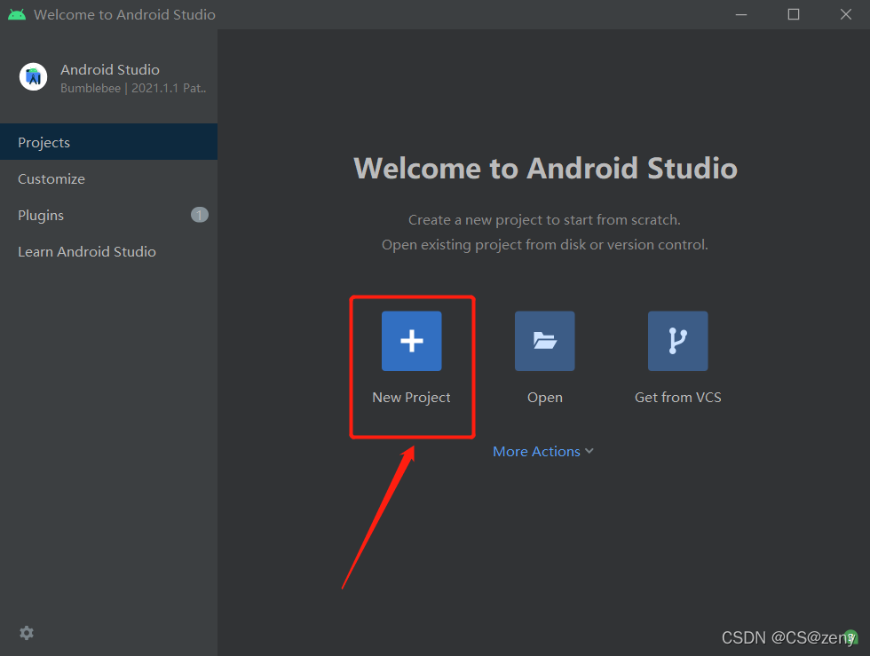Expand the More Actions dropdown
This screenshot has height=656, width=870.
coord(543,451)
